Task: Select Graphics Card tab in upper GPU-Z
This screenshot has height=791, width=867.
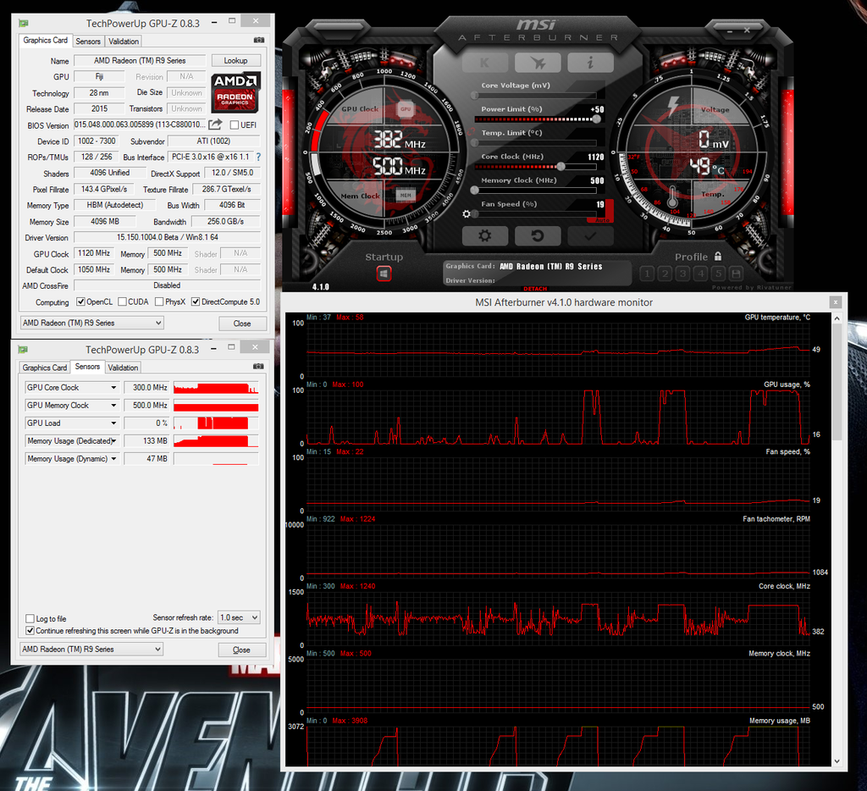Action: (46, 41)
